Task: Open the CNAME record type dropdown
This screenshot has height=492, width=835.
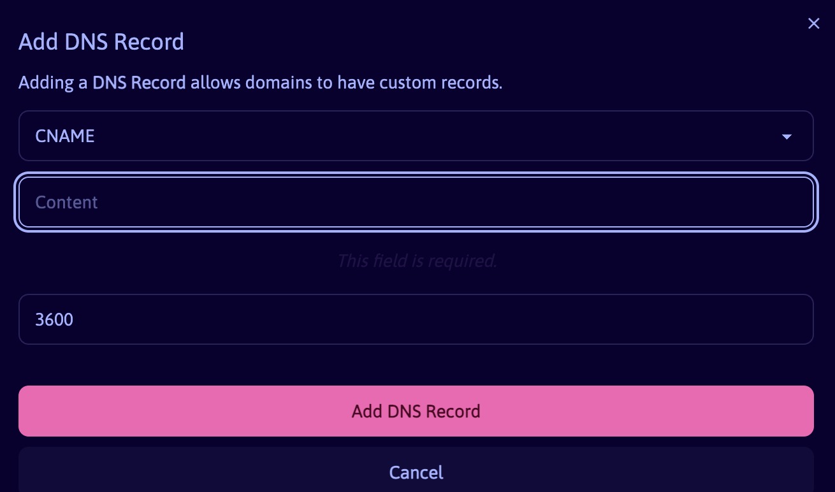Action: pyautogui.click(x=416, y=136)
